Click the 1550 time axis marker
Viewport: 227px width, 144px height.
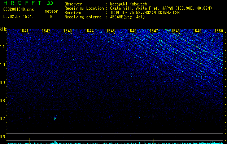(219, 31)
